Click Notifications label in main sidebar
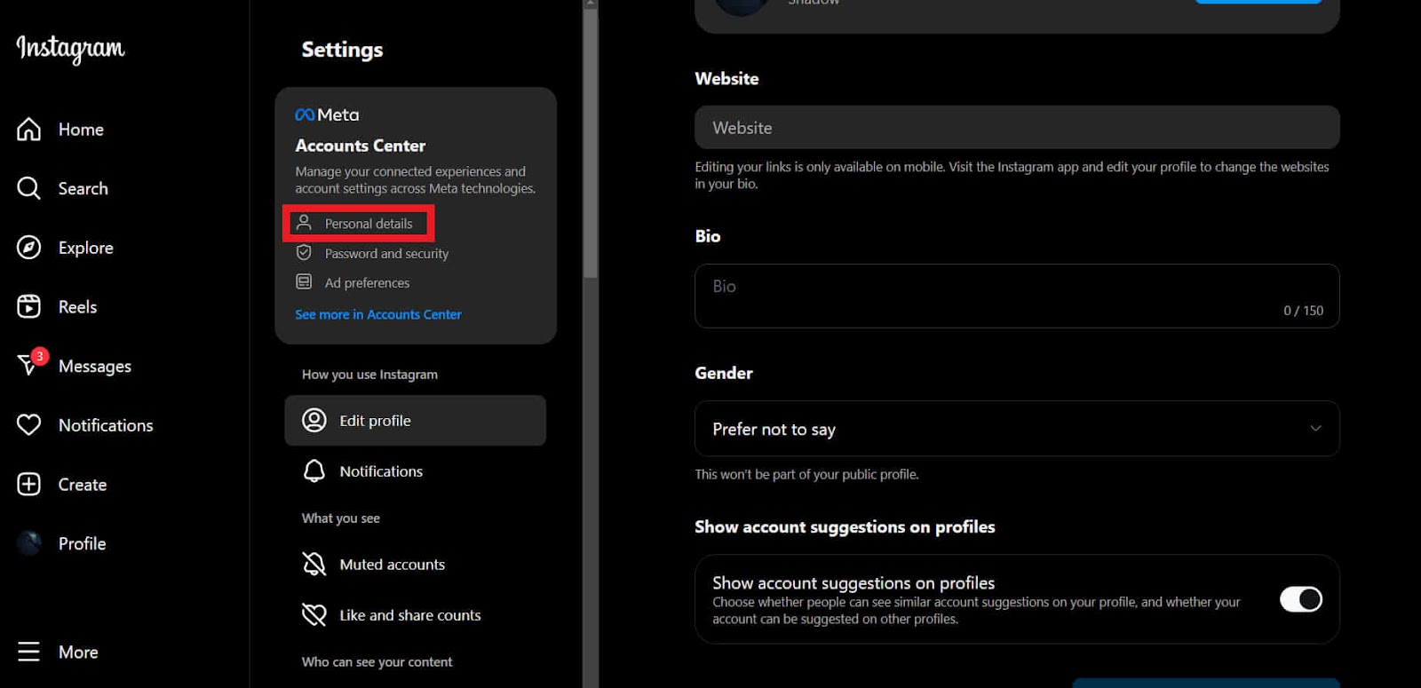 click(106, 425)
